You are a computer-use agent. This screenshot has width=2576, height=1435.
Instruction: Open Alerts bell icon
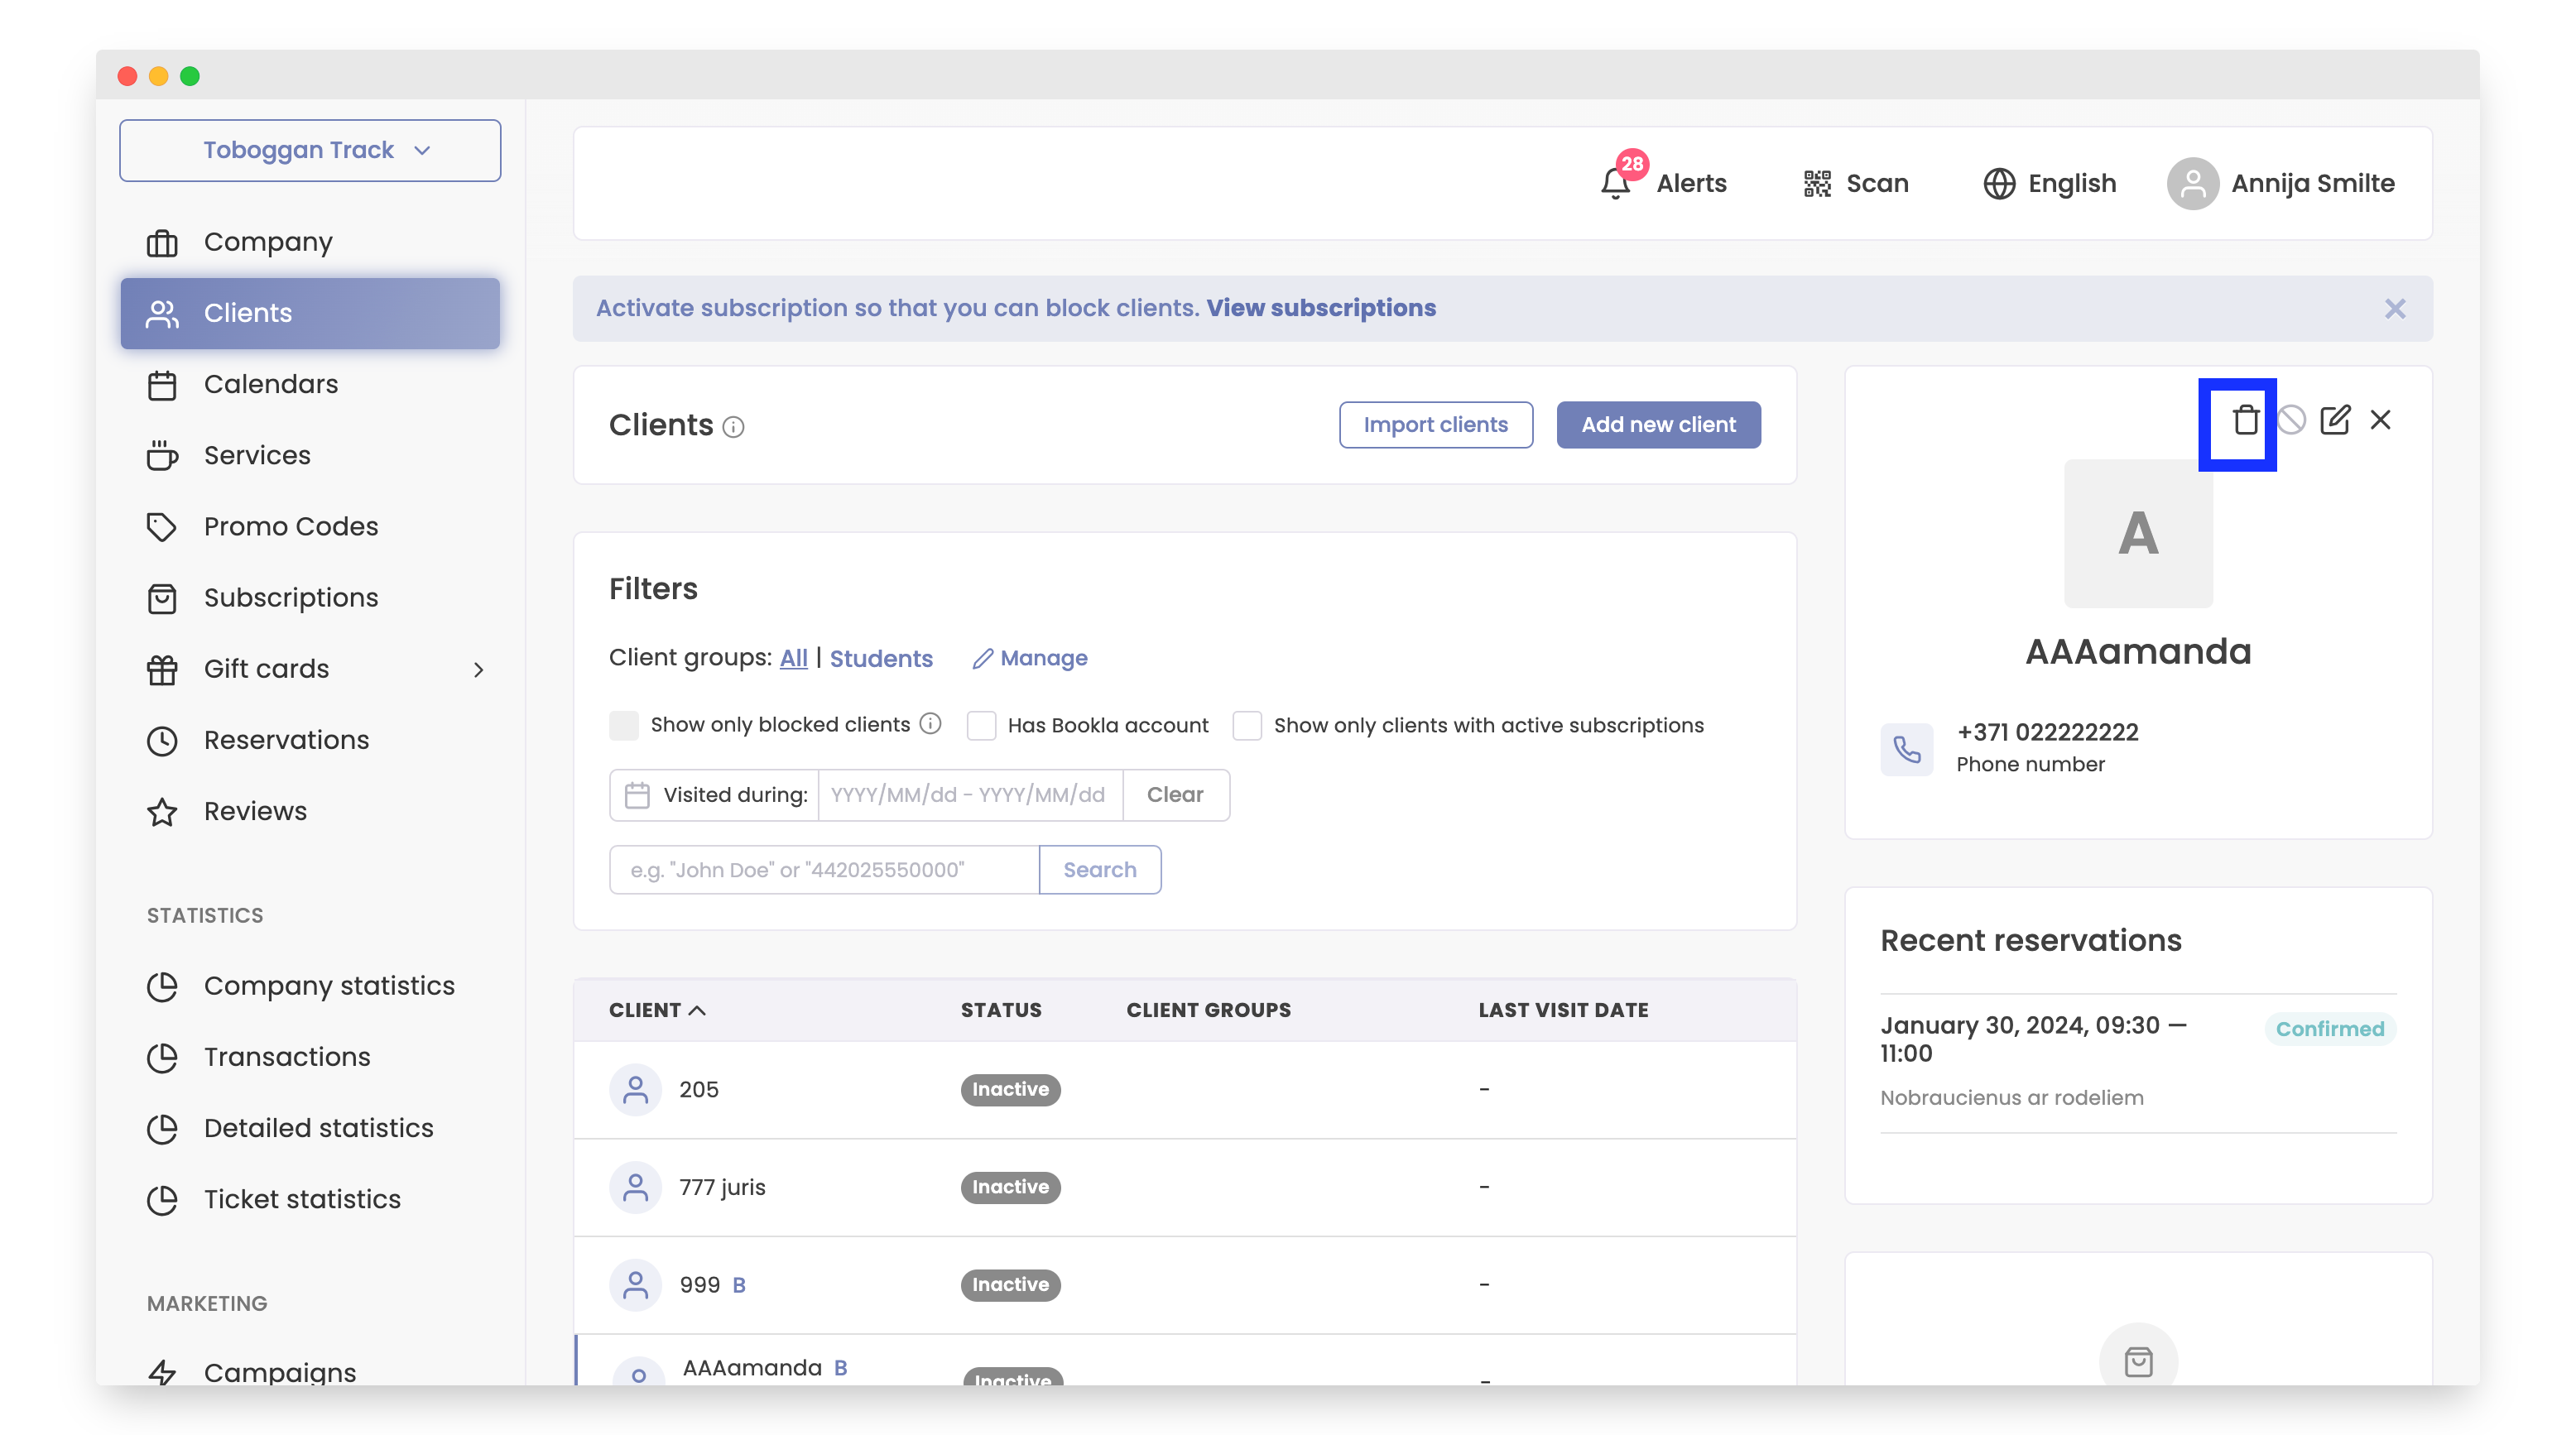click(x=1615, y=184)
